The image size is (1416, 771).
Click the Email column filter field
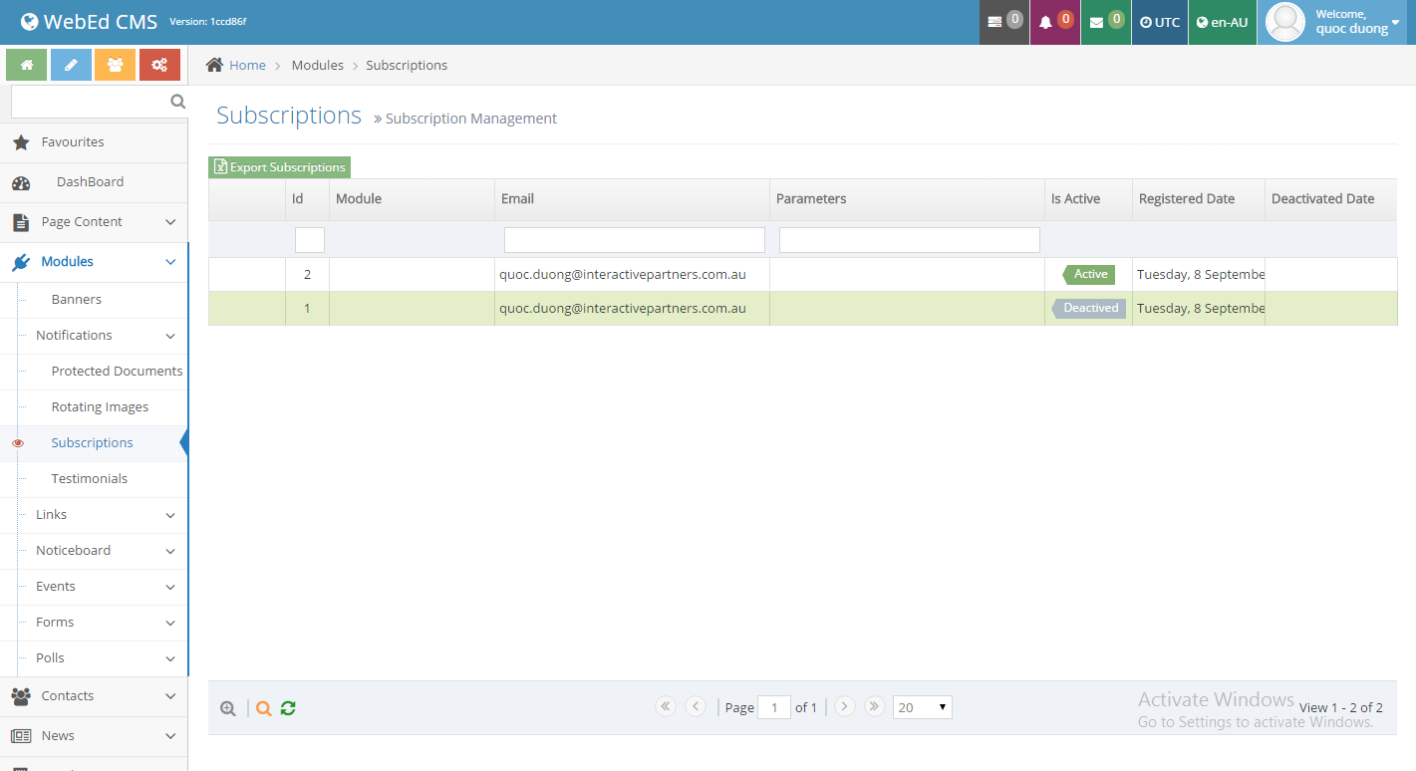[634, 240]
